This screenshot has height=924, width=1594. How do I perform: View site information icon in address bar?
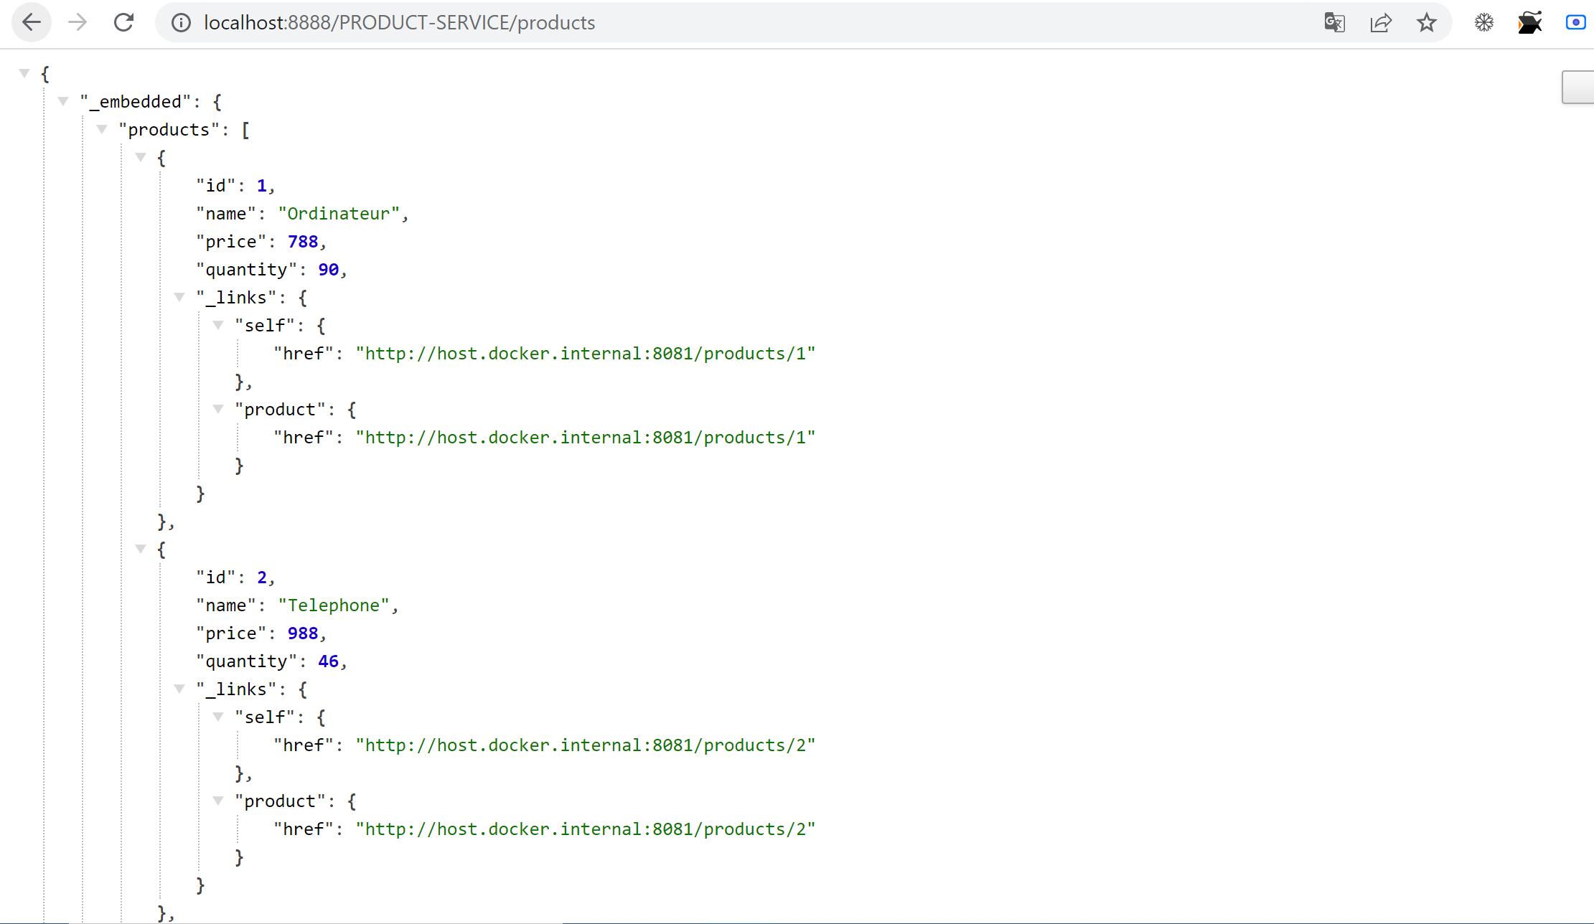[181, 23]
